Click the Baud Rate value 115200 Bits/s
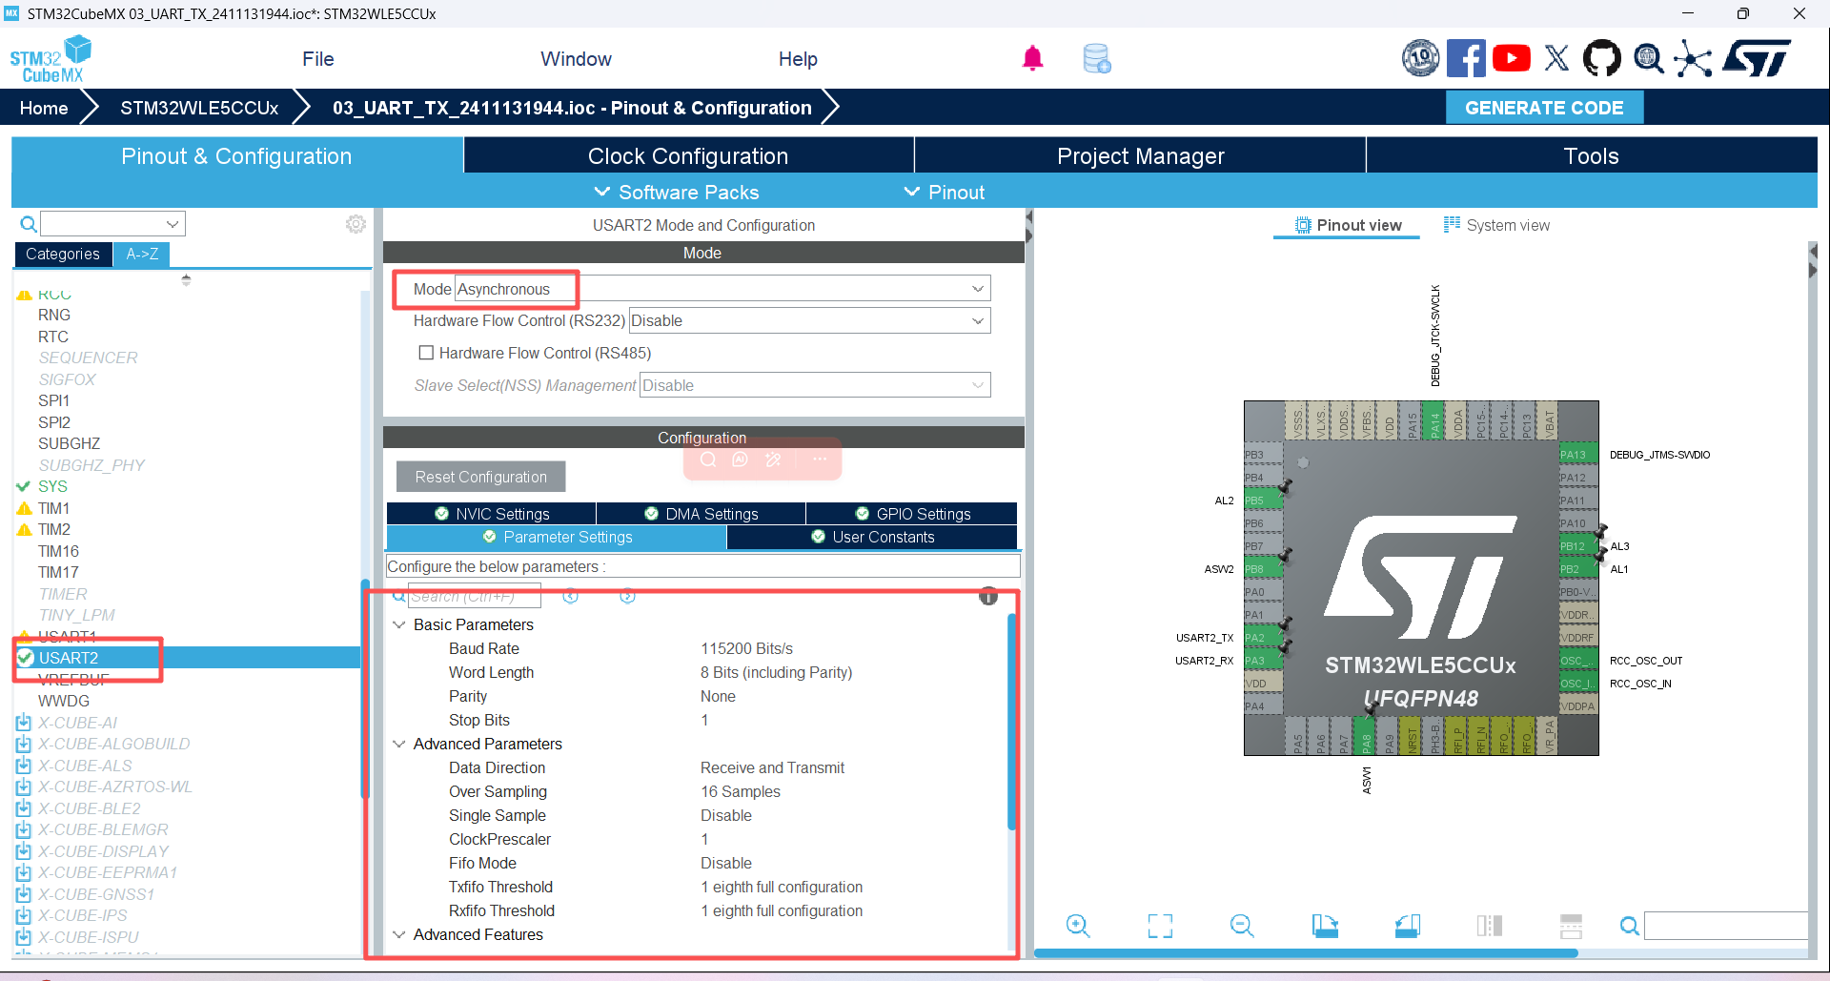 coord(746,649)
